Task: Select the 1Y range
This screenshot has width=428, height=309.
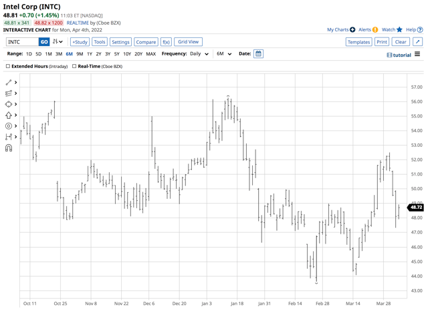Action: [89, 54]
